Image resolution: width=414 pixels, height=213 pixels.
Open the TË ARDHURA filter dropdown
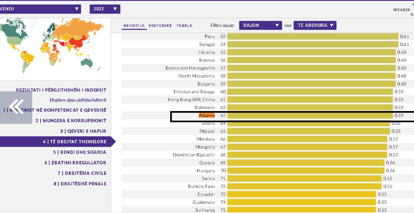click(x=315, y=26)
